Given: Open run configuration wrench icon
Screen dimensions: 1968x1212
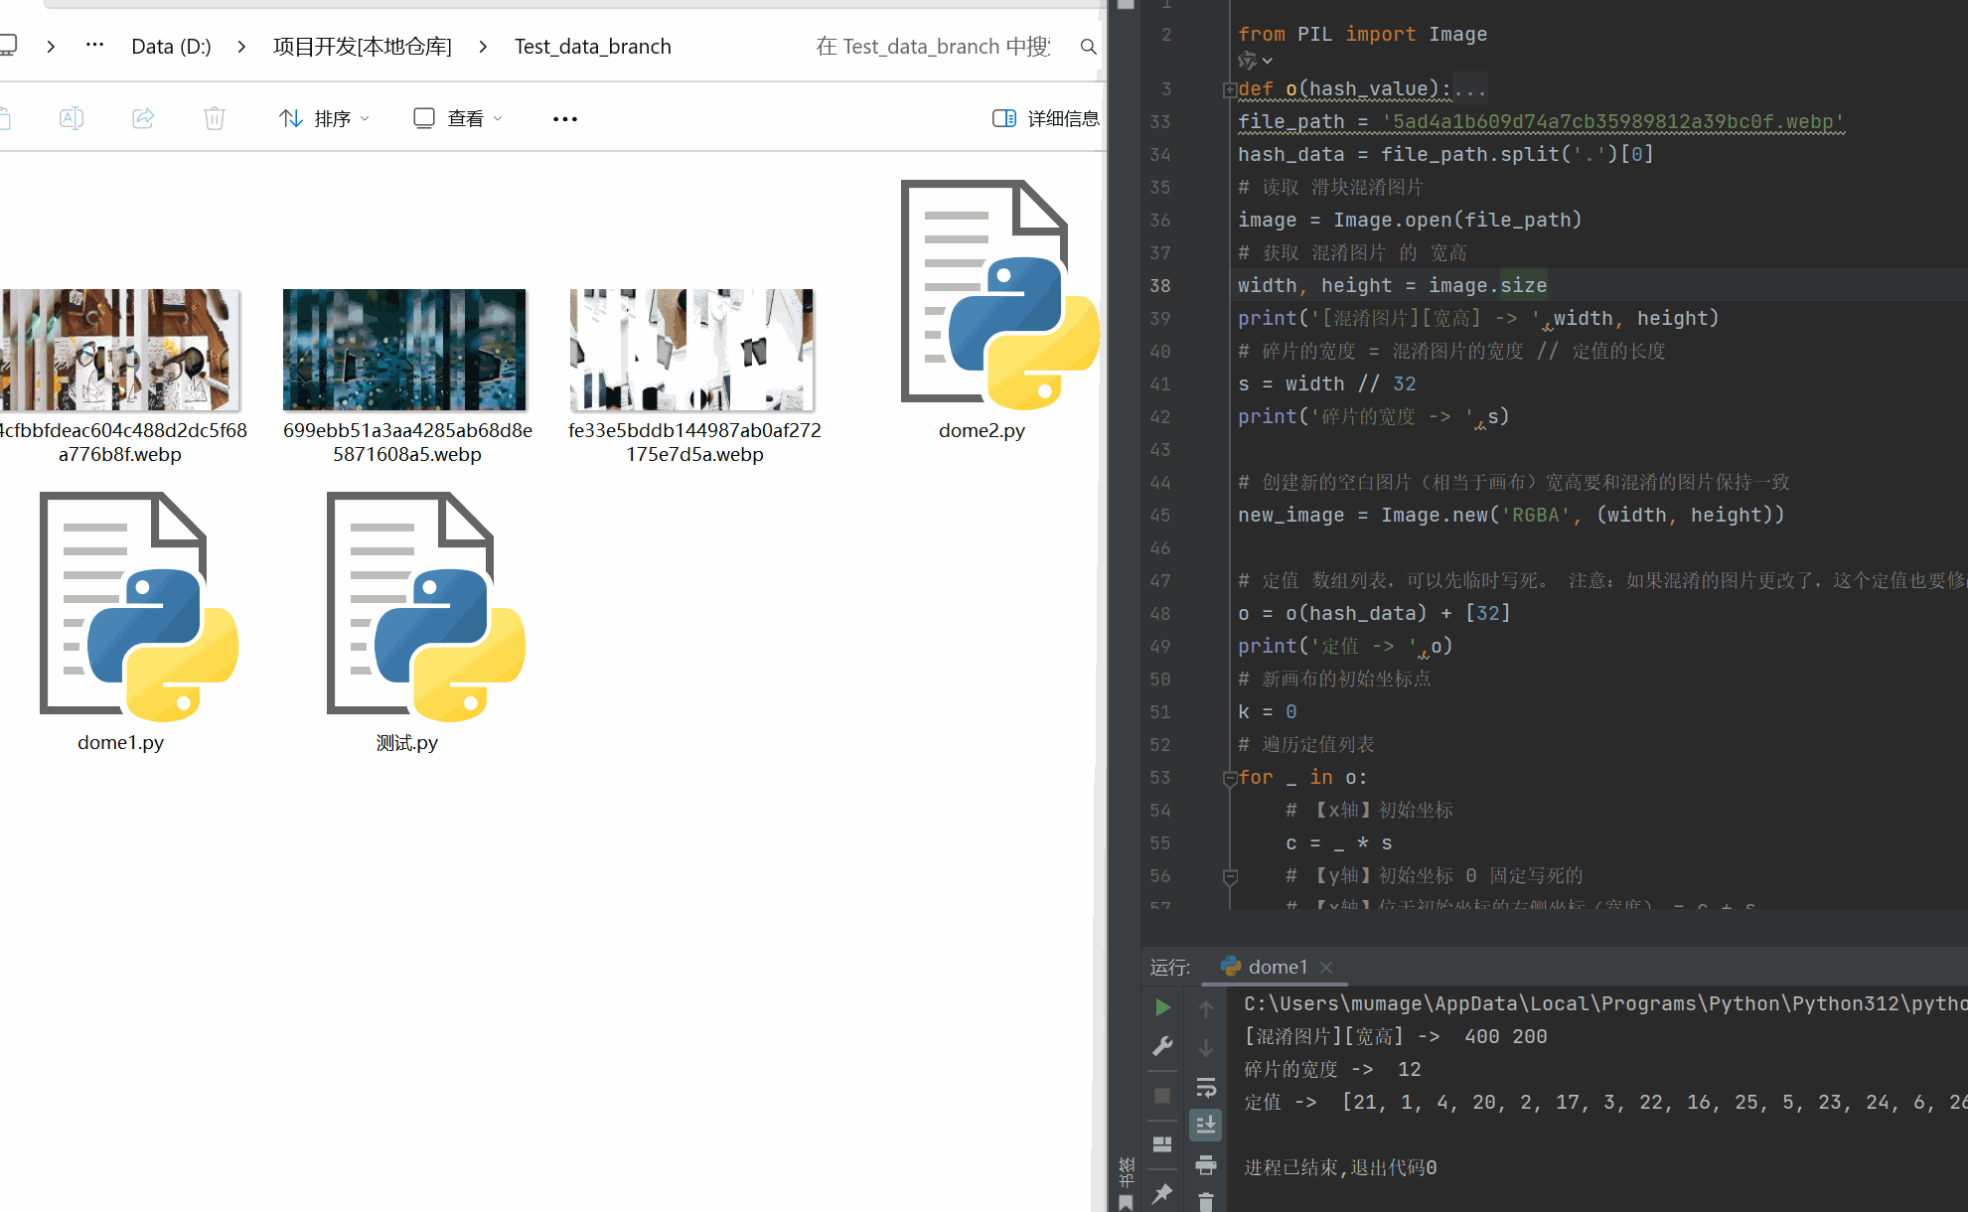Looking at the screenshot, I should [x=1162, y=1046].
